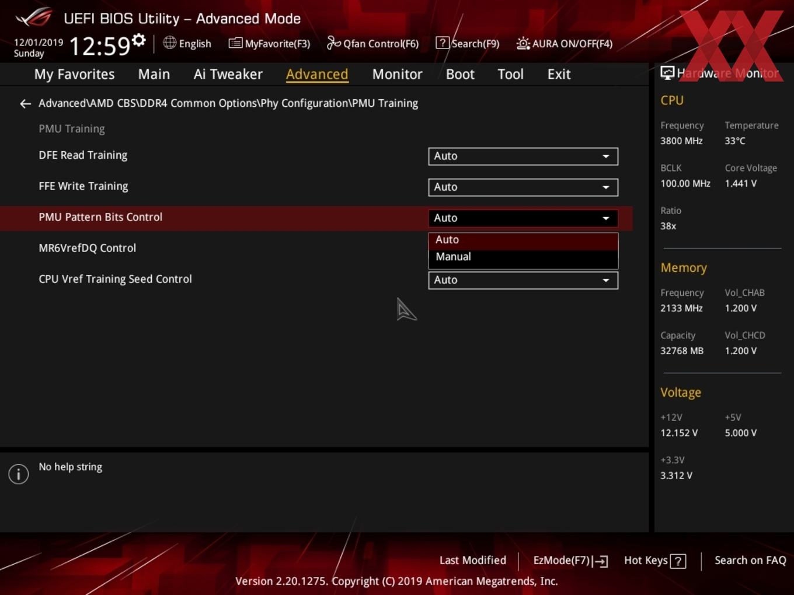Go back using the left arrow icon
Viewport: 794px width, 595px height.
[25, 104]
